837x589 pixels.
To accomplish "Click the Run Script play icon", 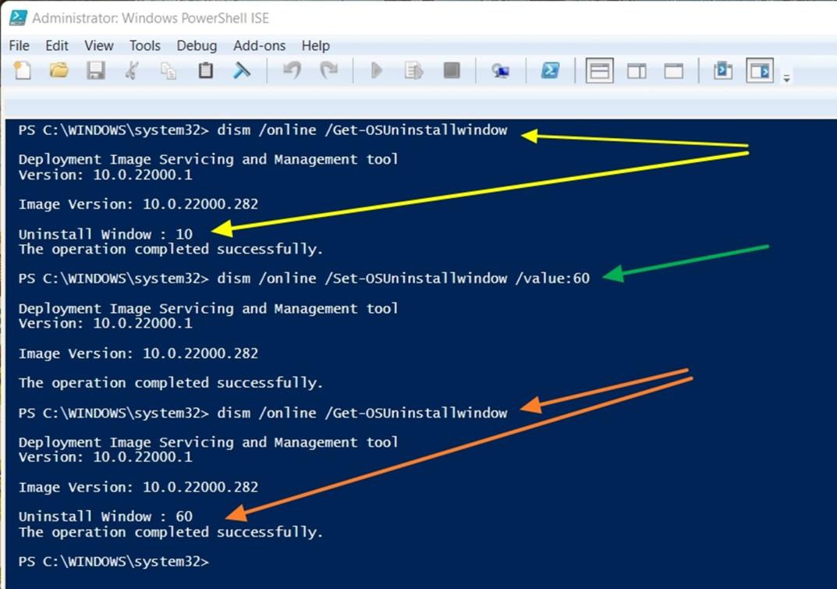I will [x=377, y=71].
